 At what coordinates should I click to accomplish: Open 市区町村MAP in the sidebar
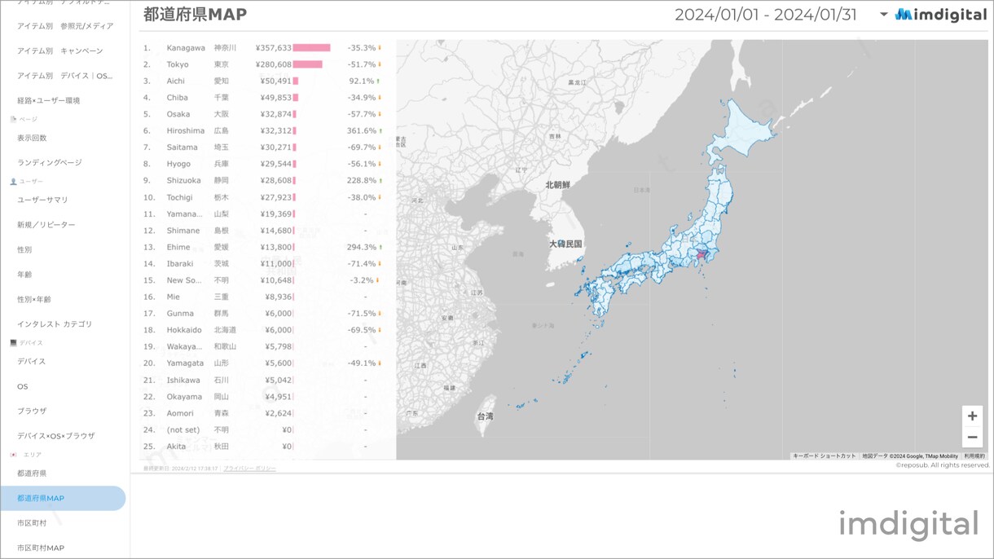point(41,548)
